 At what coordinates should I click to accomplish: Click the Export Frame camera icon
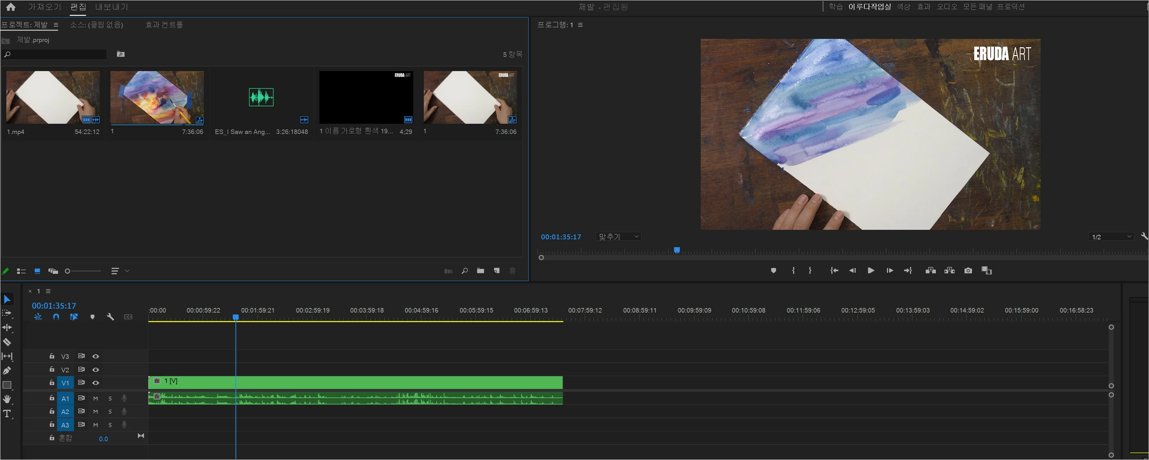[x=968, y=270]
